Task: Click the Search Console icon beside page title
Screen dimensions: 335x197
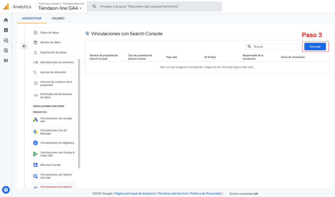Action: [87, 34]
